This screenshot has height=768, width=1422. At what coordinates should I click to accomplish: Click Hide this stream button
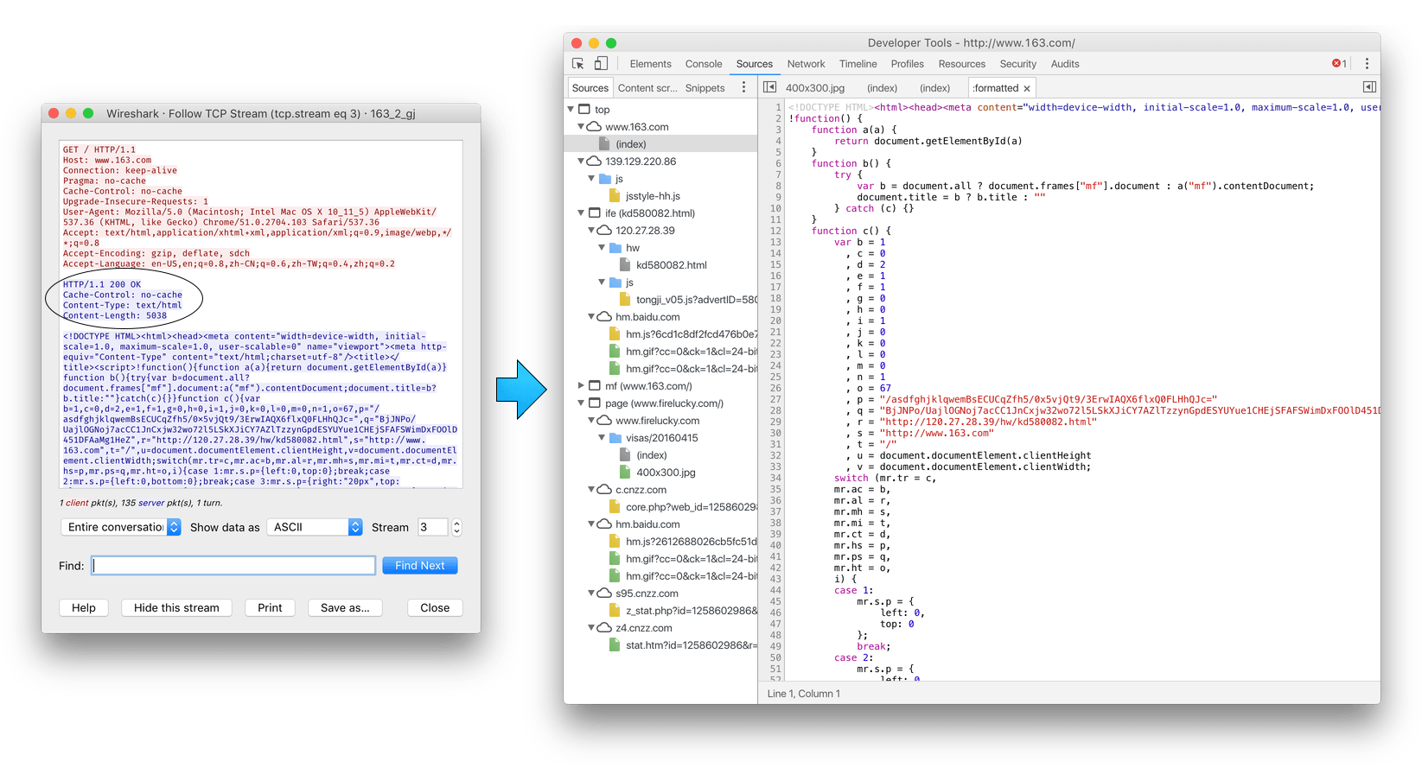(x=176, y=607)
